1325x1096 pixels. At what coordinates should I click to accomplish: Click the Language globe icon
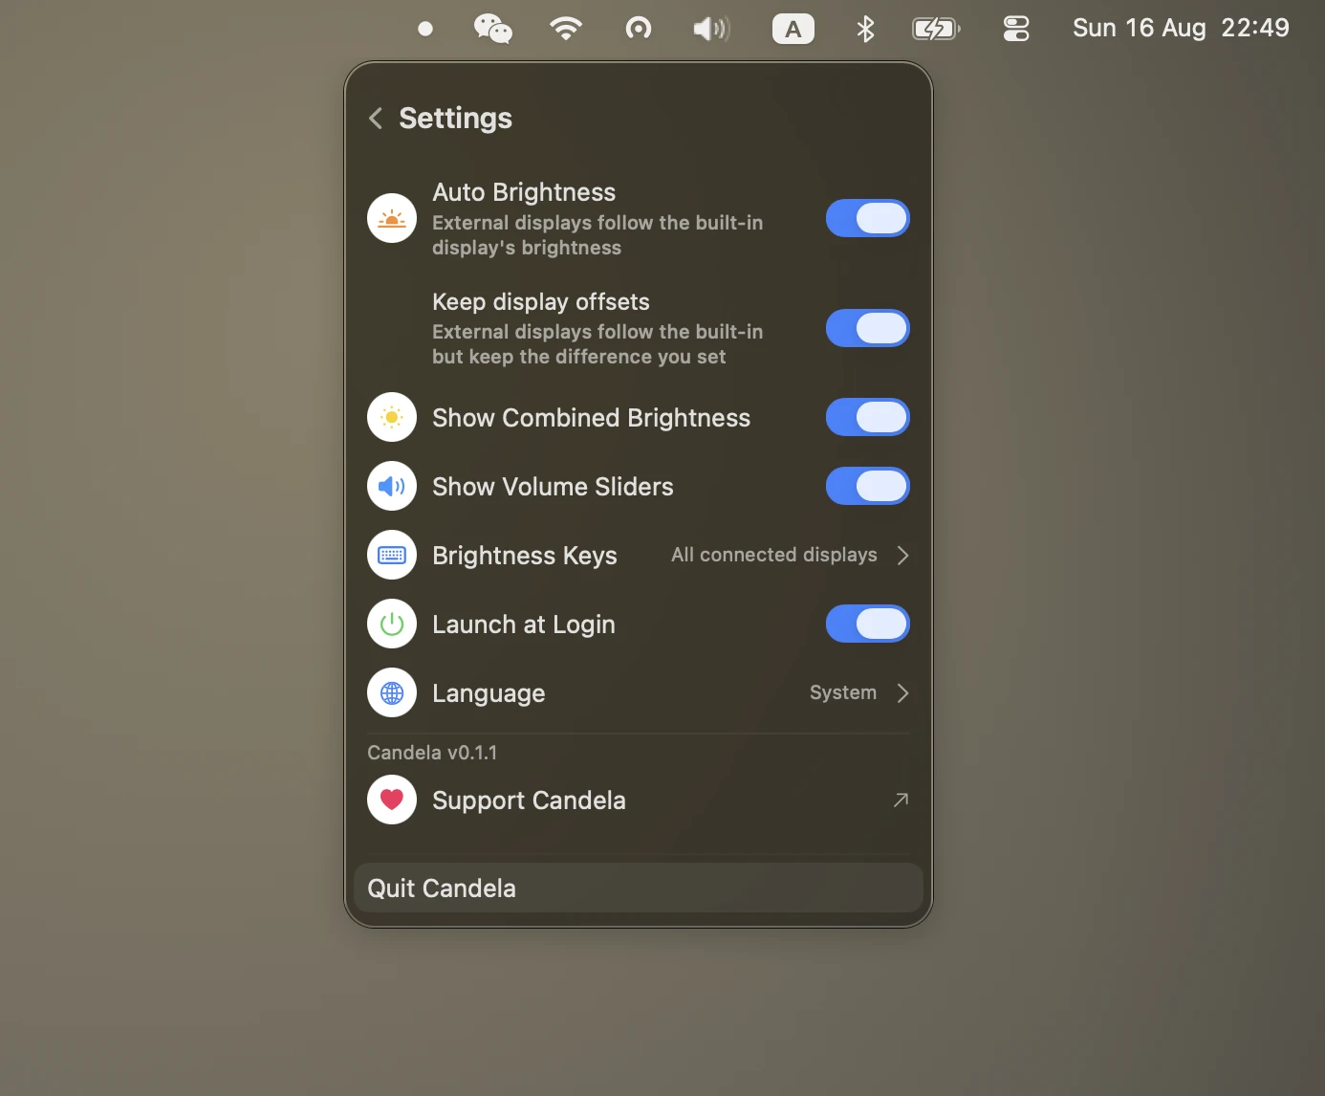coord(392,692)
